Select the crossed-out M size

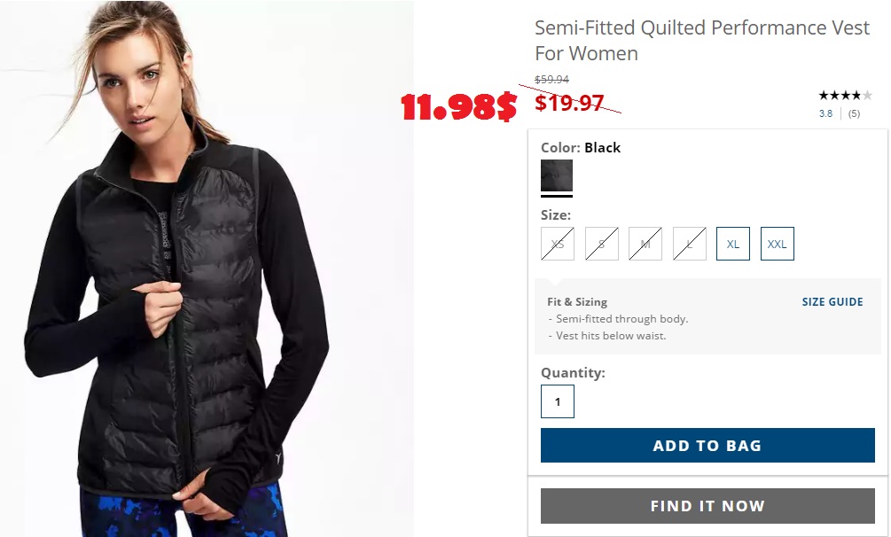tap(645, 244)
